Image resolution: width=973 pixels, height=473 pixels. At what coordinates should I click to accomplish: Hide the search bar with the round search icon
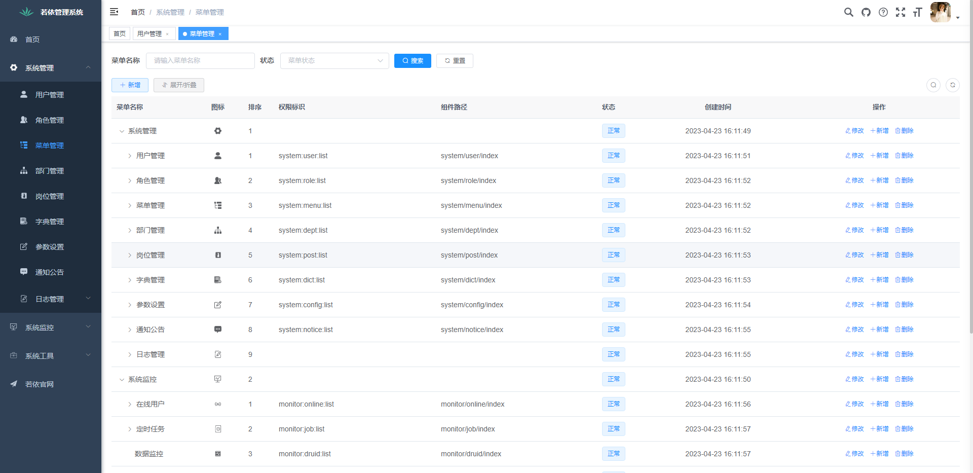[933, 85]
